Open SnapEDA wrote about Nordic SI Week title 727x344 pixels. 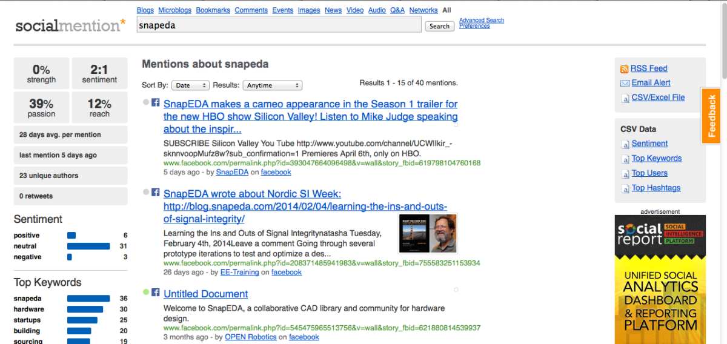(x=305, y=207)
